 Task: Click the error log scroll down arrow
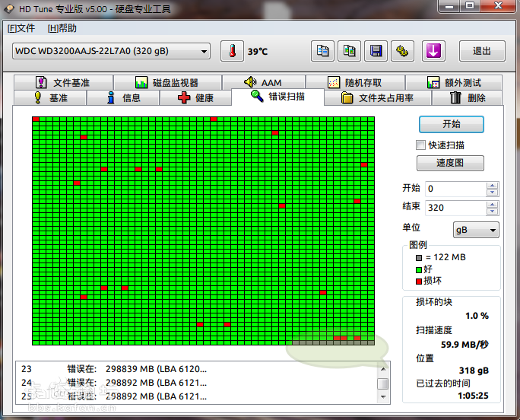[383, 396]
